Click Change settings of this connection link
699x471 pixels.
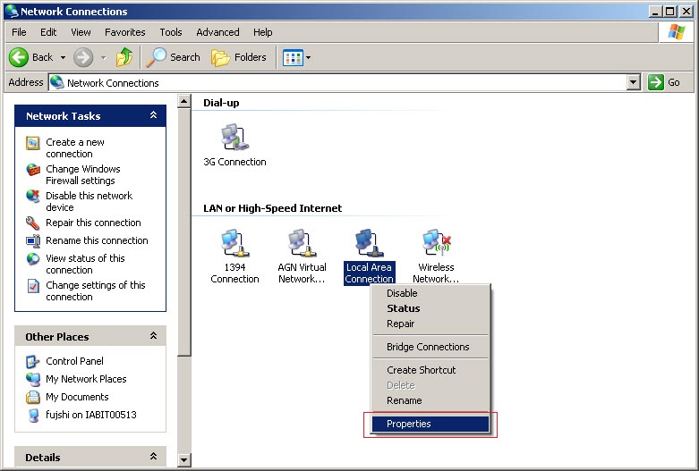[x=96, y=290]
